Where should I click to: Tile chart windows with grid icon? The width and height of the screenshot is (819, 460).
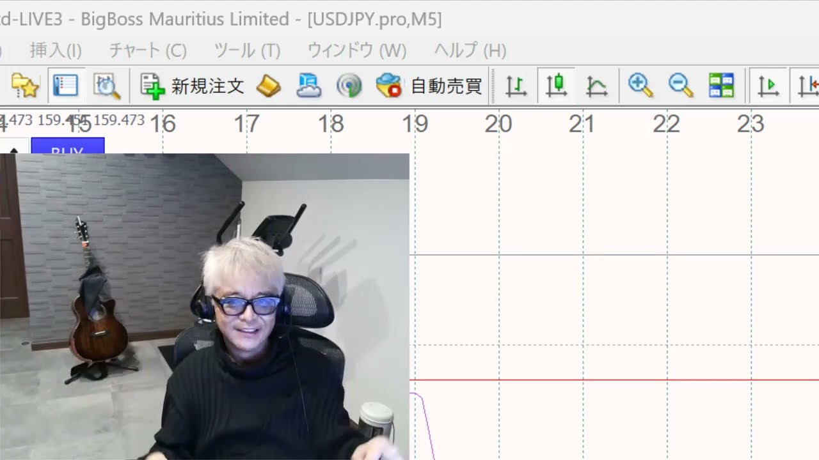click(721, 86)
